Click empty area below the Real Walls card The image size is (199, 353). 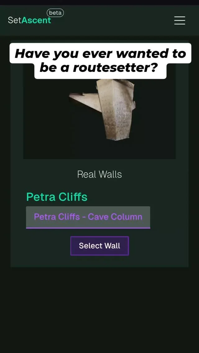pos(99,309)
